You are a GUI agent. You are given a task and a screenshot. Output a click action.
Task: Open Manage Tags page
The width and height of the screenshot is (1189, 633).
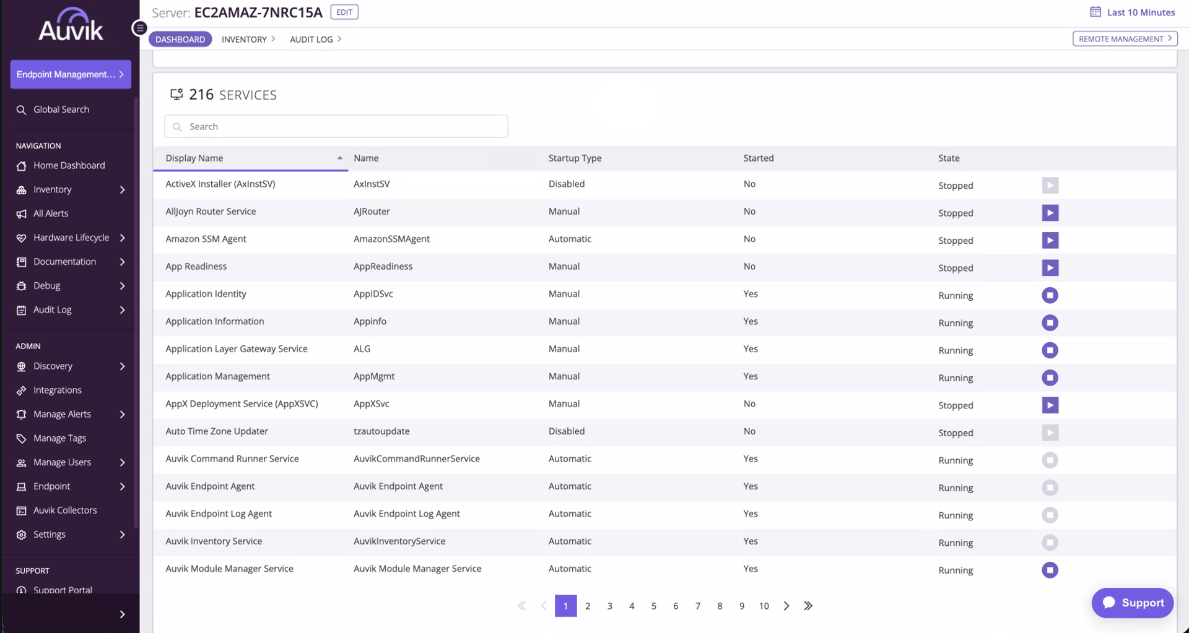[x=59, y=438]
